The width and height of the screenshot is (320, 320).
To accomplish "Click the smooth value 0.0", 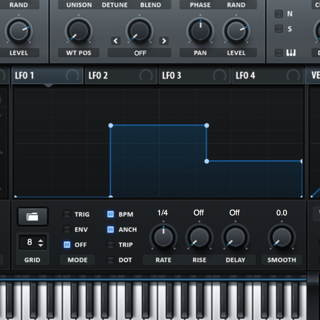I will (282, 213).
